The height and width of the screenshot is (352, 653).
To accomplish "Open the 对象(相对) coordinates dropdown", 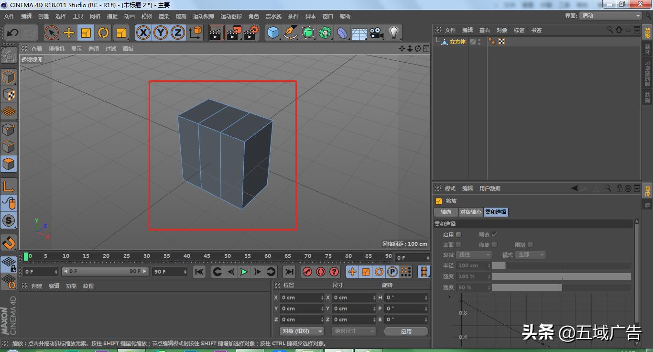I will 302,331.
